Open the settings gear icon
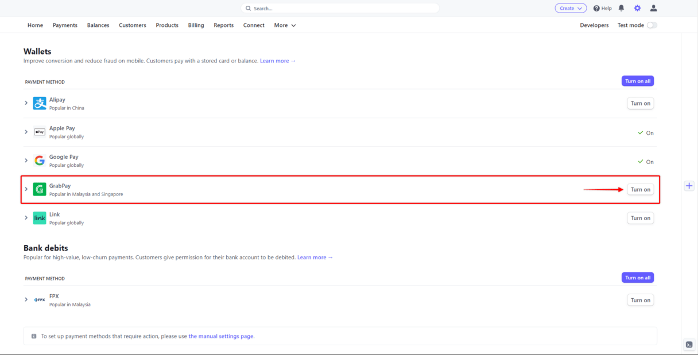The image size is (698, 355). pos(637,8)
